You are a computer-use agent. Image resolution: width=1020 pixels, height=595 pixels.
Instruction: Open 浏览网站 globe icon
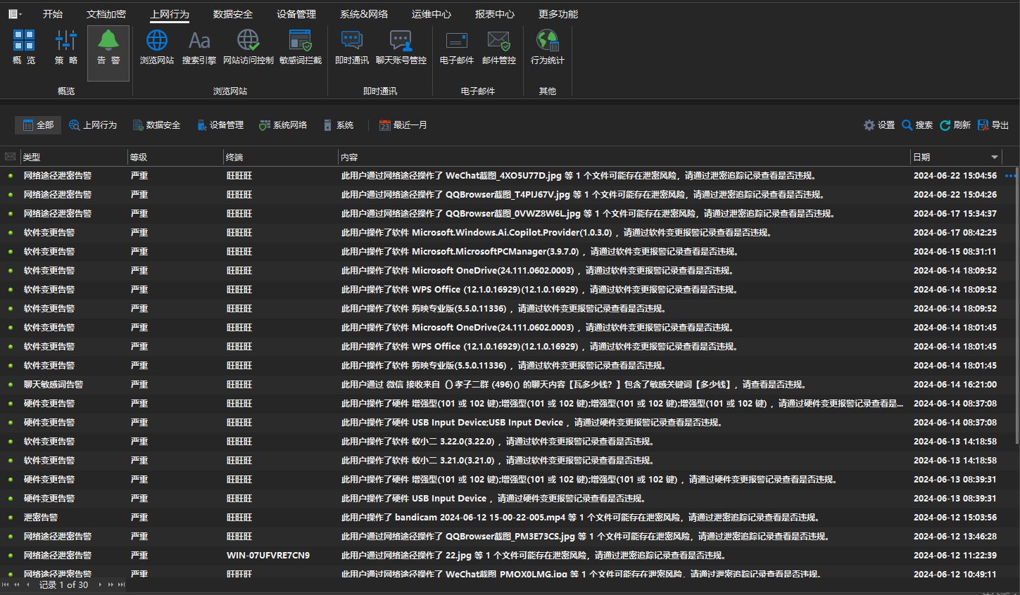[157, 48]
